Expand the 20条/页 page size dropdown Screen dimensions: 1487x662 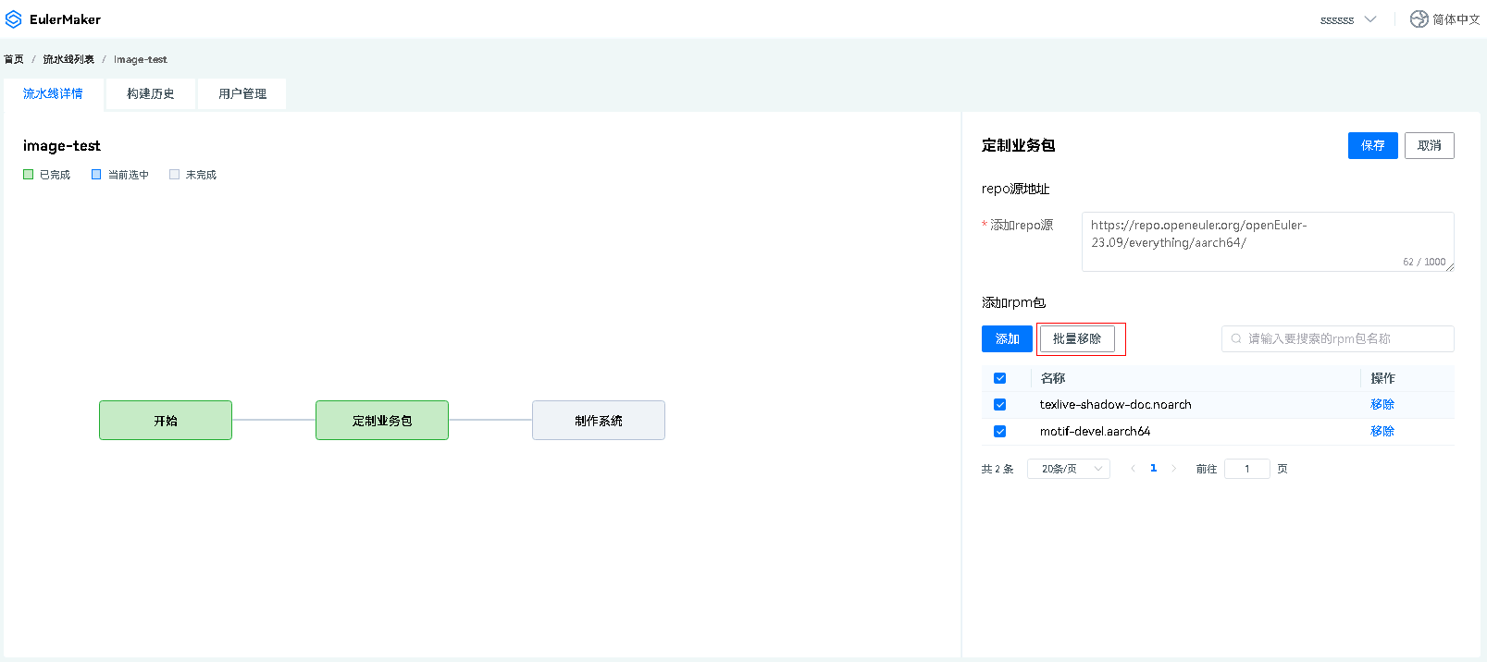pyautogui.click(x=1068, y=469)
